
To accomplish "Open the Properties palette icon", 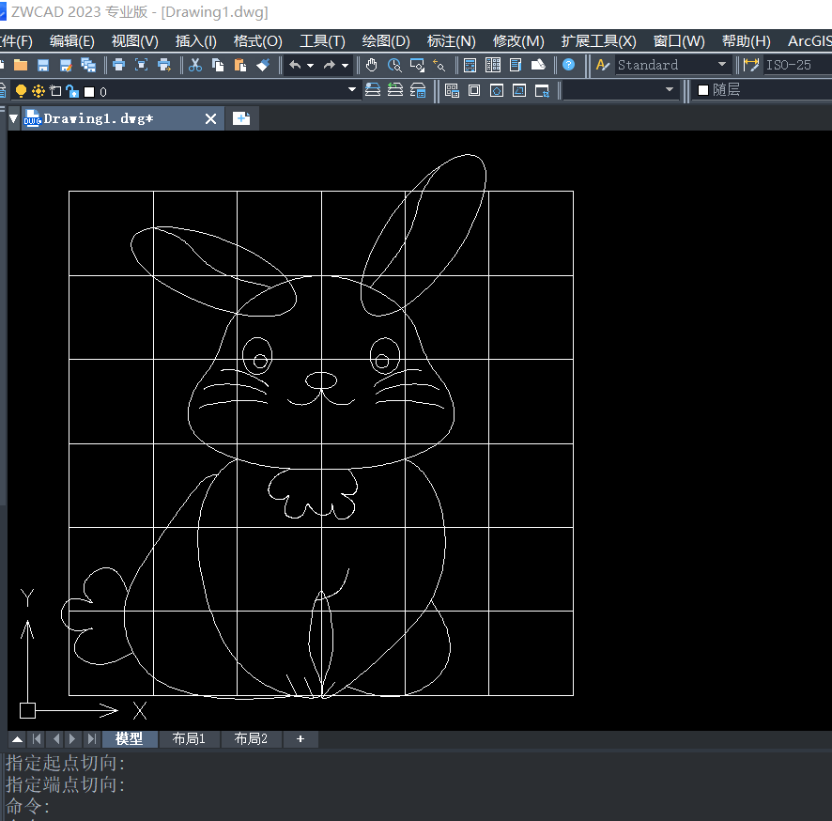I will (470, 65).
